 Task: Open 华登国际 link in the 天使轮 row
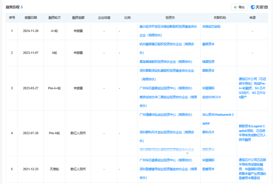pyautogui.click(x=208, y=160)
